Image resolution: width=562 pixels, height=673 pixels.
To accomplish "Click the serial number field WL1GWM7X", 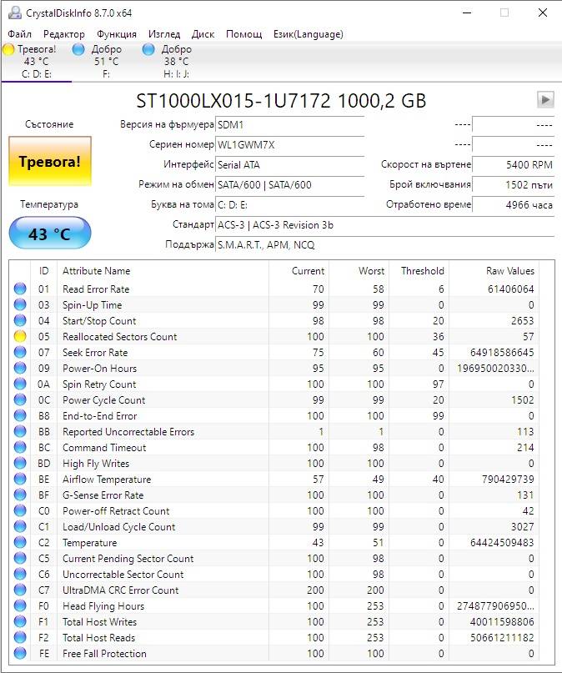I will click(289, 145).
